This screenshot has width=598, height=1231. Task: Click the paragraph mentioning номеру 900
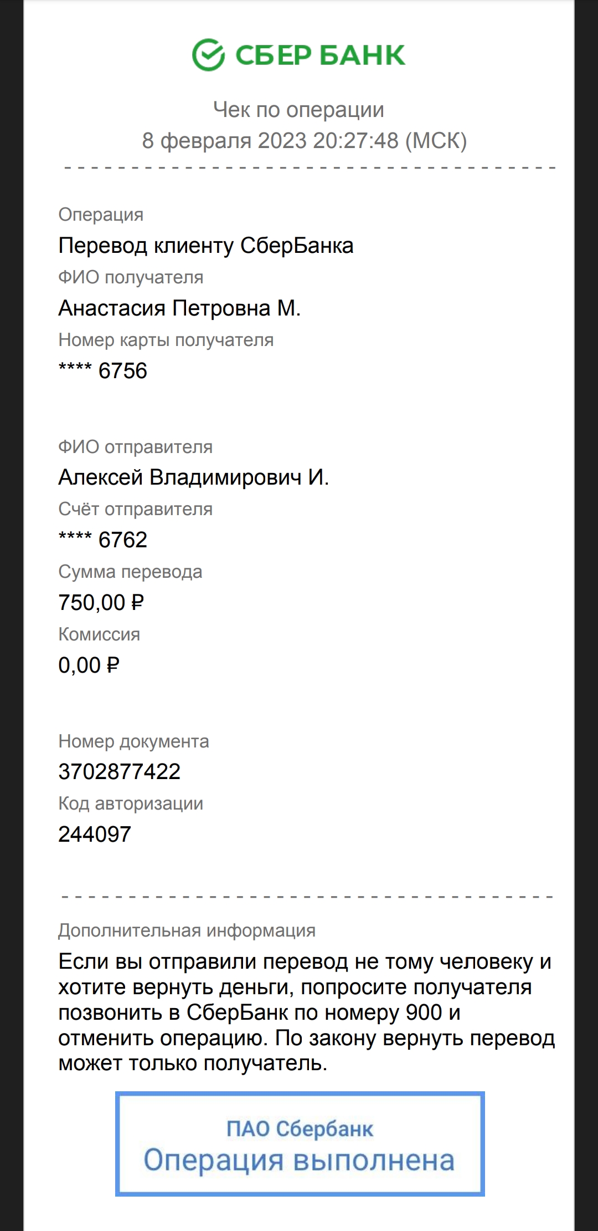coord(306,1013)
